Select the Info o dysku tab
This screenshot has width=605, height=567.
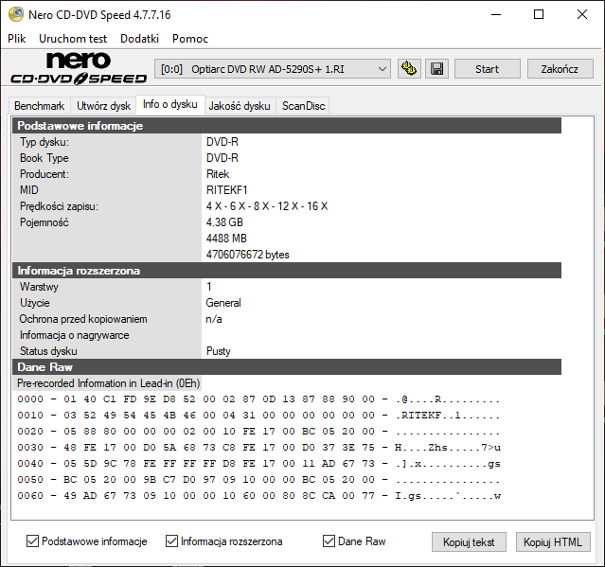169,104
